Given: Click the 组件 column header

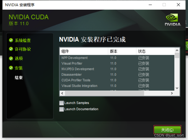Looking at the screenshot, I should click(84, 51).
